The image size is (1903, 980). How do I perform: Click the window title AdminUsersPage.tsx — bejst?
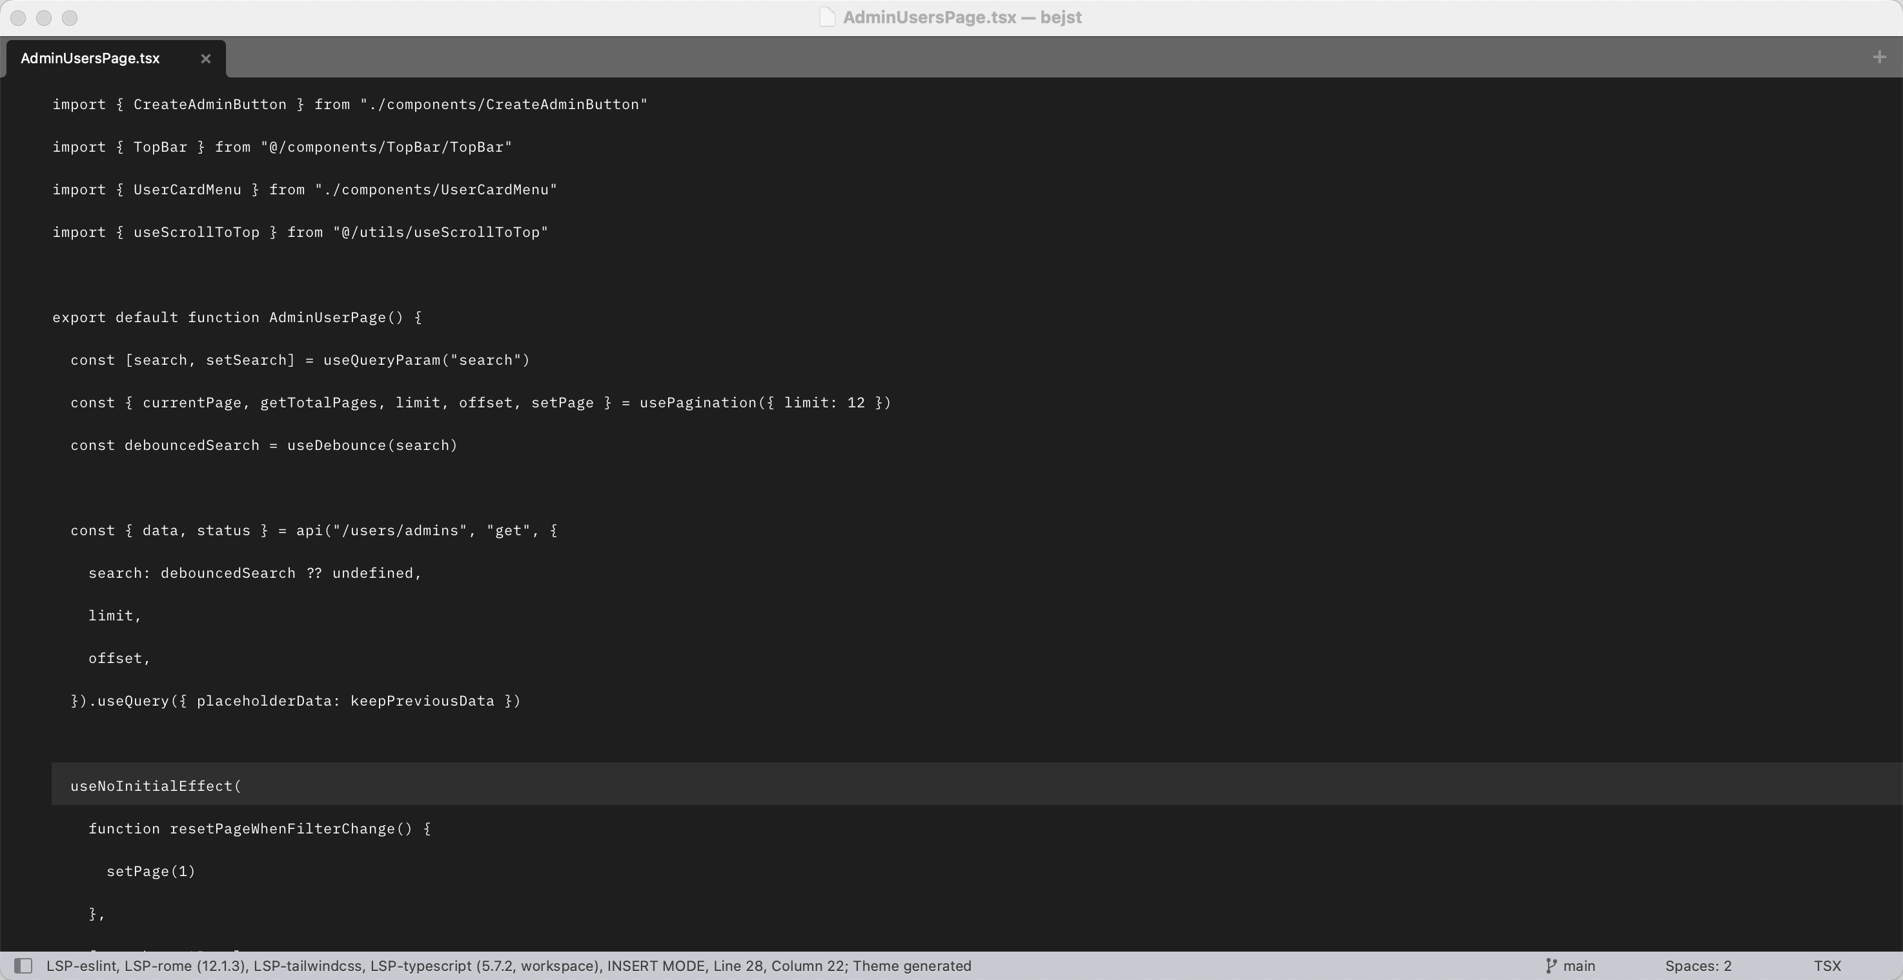[962, 17]
